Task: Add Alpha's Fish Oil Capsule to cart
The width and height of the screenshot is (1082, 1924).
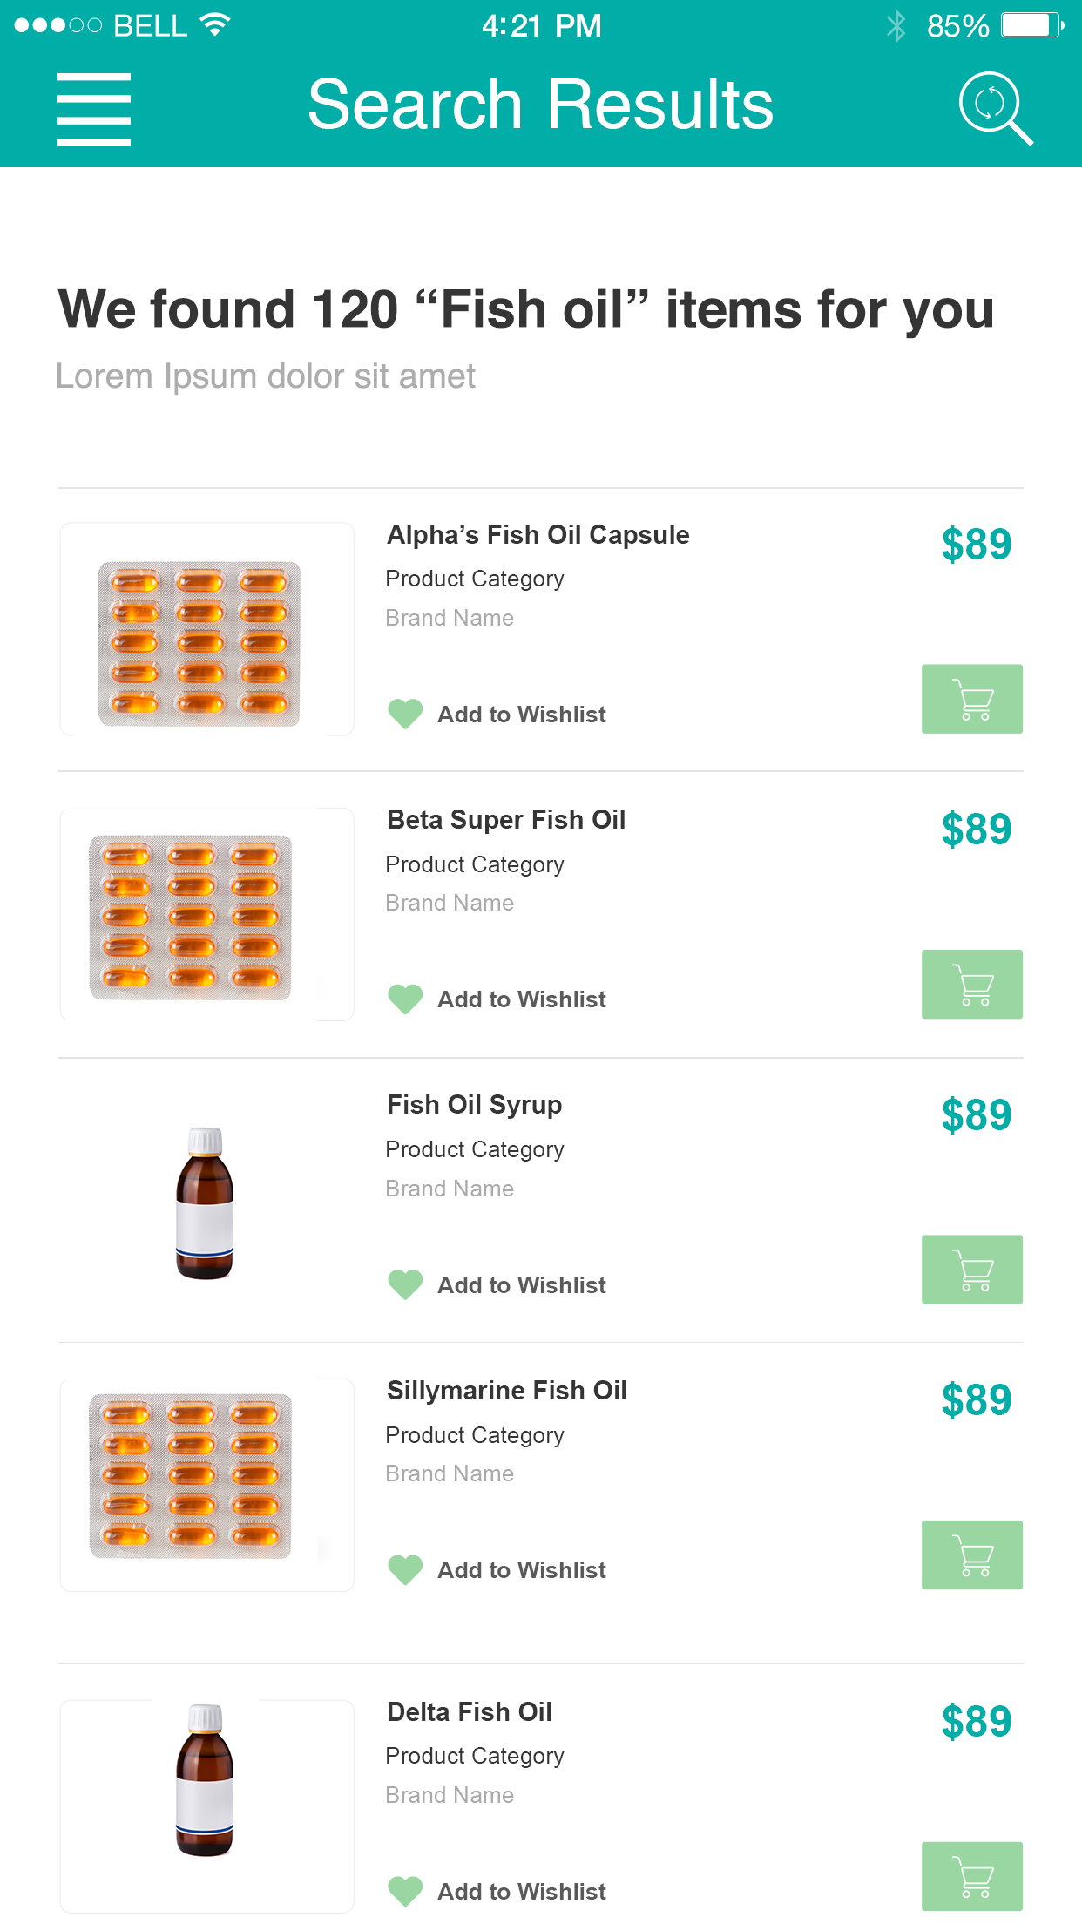Action: click(x=971, y=699)
